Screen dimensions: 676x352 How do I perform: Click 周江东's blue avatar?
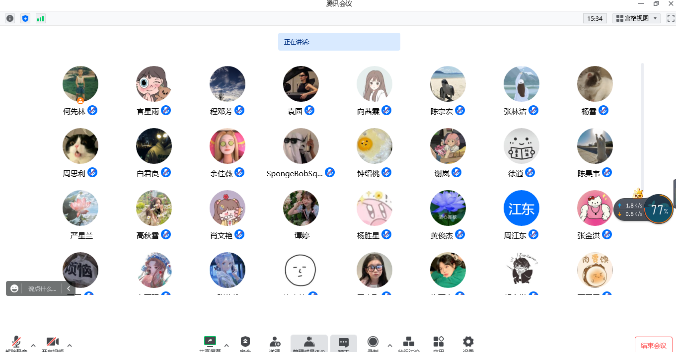pyautogui.click(x=521, y=208)
